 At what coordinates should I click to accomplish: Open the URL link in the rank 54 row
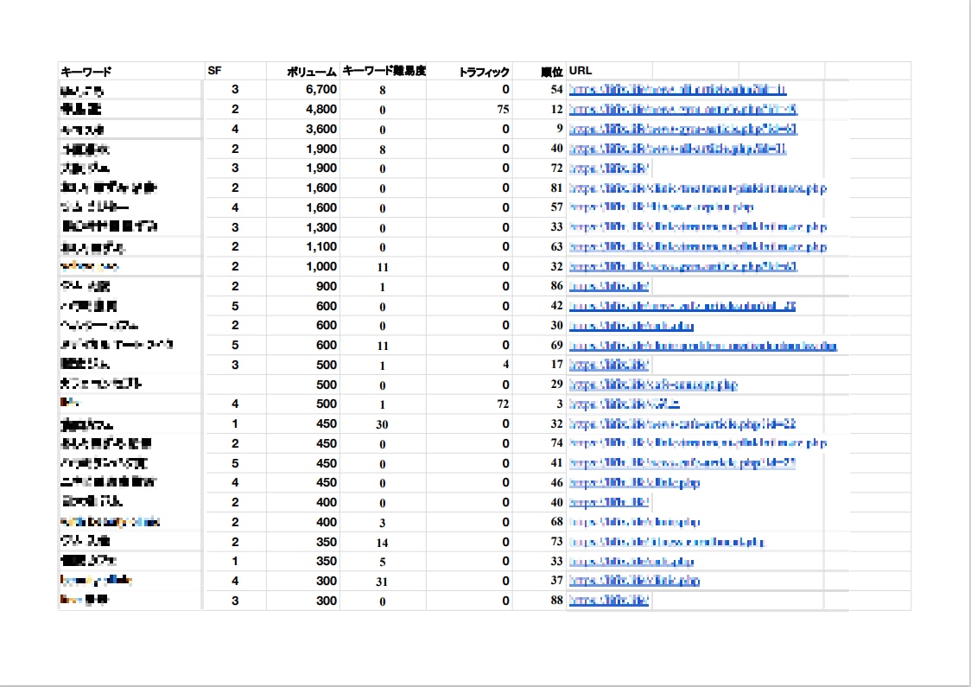[x=677, y=89]
